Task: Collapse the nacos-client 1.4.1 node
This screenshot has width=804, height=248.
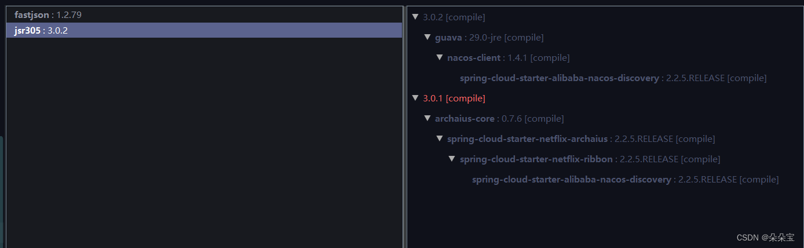Action: point(439,57)
